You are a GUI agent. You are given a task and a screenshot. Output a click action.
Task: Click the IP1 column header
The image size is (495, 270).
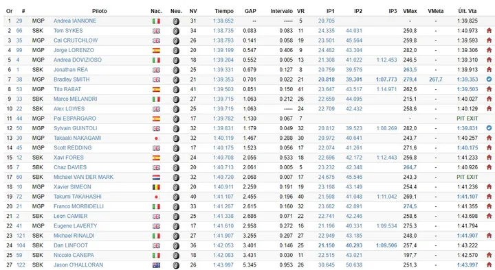[x=330, y=11]
